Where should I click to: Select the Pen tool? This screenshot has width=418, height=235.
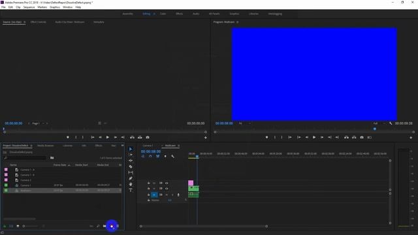[131, 178]
